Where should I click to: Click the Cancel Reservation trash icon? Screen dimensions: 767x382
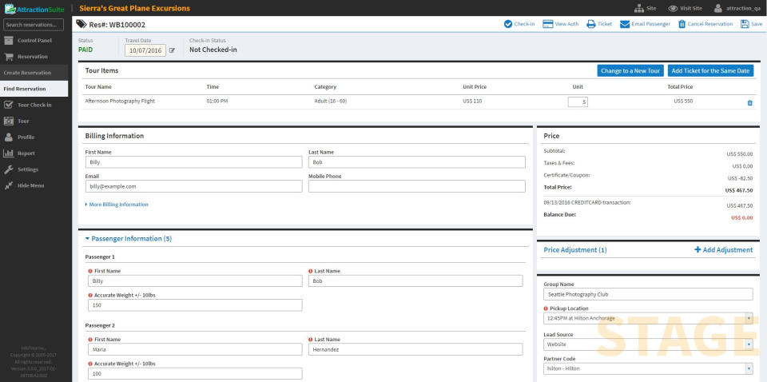[x=682, y=24]
